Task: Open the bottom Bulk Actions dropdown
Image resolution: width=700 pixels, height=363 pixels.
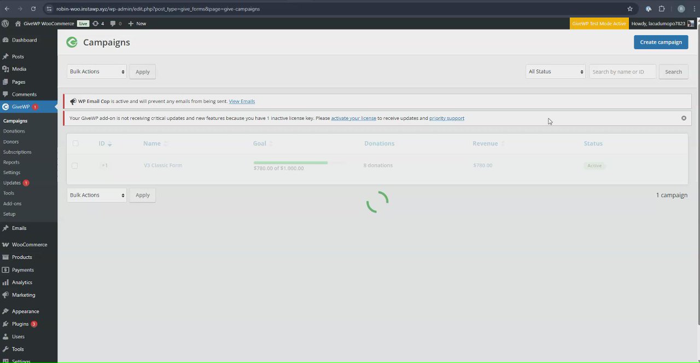Action: [x=97, y=195]
